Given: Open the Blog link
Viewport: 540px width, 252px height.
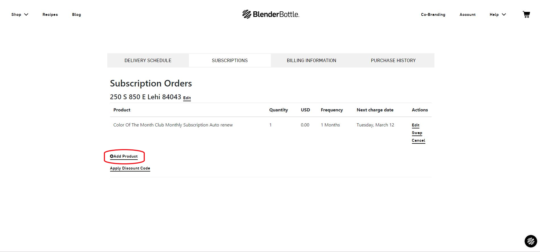Looking at the screenshot, I should tap(77, 14).
